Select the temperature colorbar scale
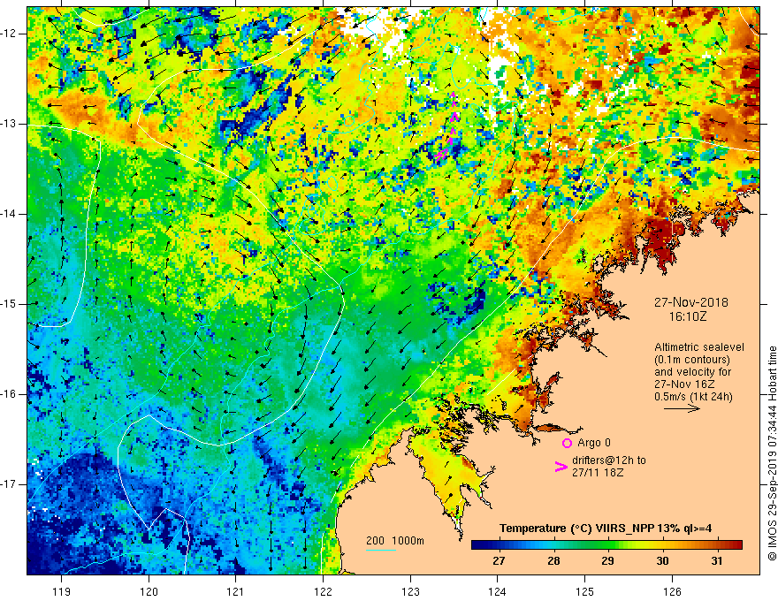The width and height of the screenshot is (778, 601). click(x=606, y=545)
